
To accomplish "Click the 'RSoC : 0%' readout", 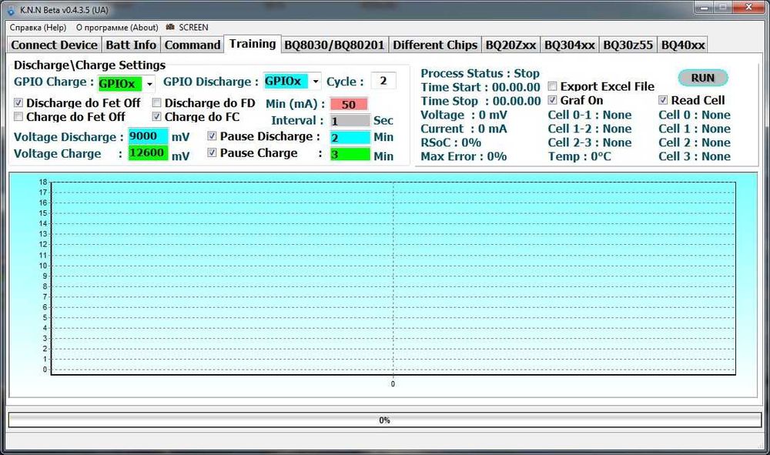I will tap(450, 142).
